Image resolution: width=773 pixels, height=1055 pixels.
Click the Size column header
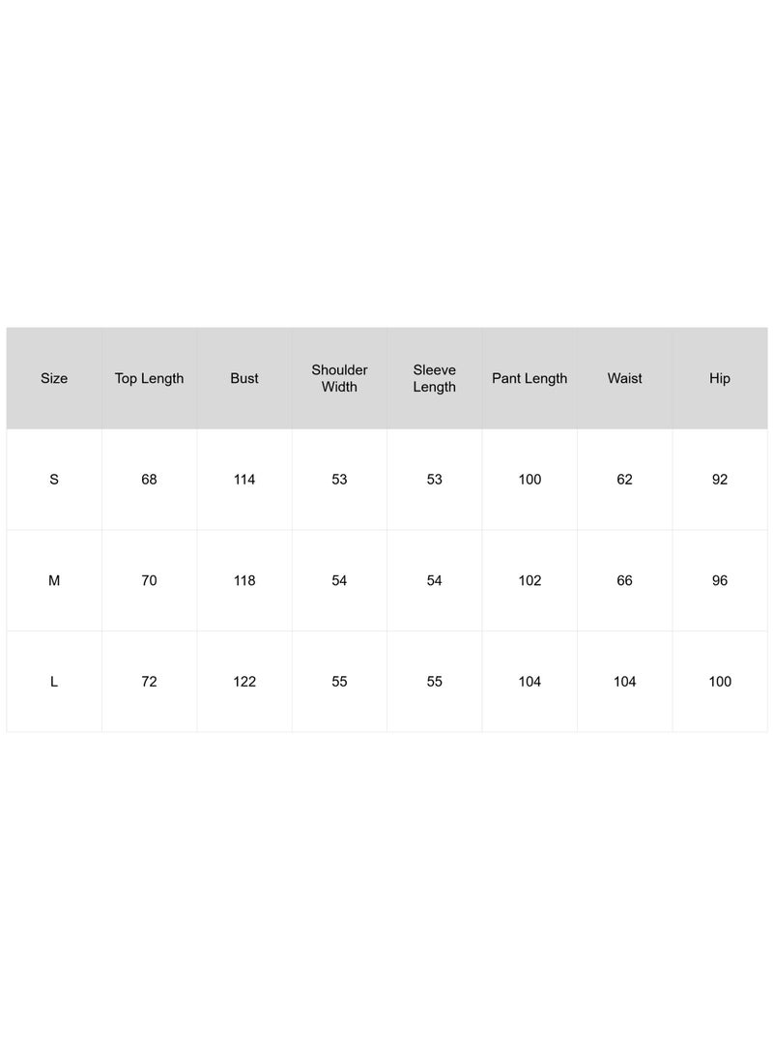pyautogui.click(x=54, y=378)
